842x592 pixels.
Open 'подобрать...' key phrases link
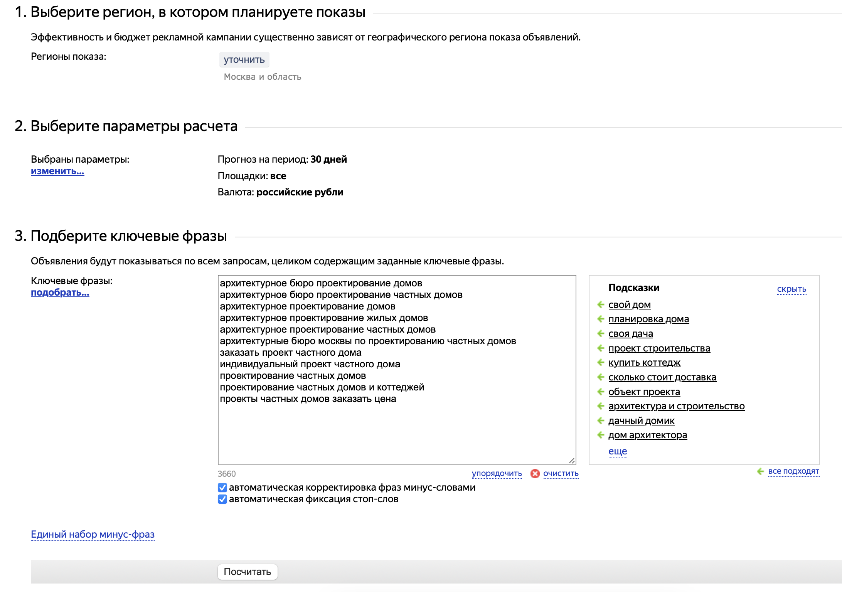pos(60,293)
